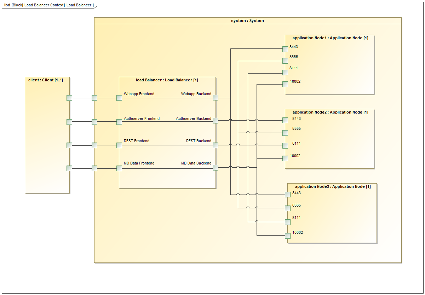Click the MD Data Frontend port
The height and width of the screenshot is (295, 425).
119,168
